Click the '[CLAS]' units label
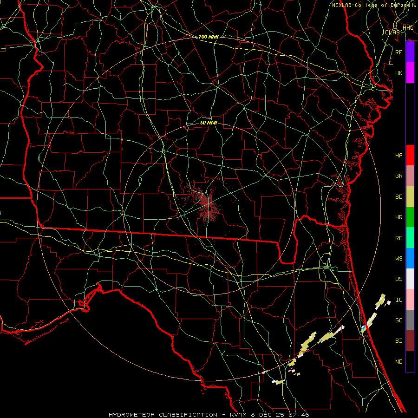Viewport: 418px width, 418px height. pyautogui.click(x=392, y=32)
